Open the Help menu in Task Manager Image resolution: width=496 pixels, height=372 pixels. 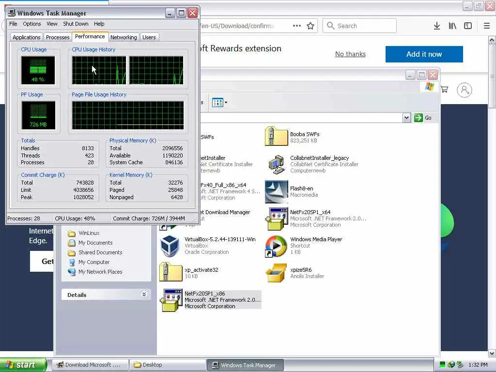tap(99, 24)
